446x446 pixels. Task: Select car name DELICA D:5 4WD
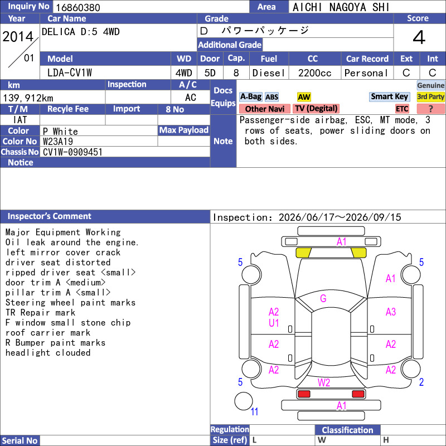80,32
